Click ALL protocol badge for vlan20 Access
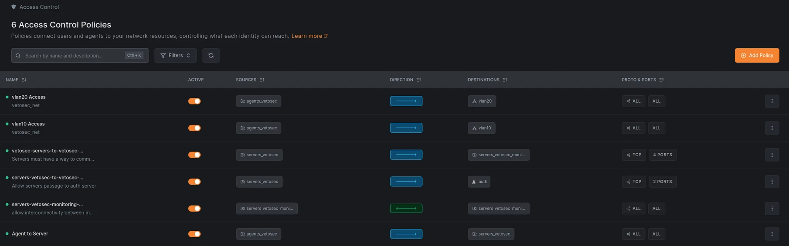This screenshot has width=789, height=246. pos(633,101)
